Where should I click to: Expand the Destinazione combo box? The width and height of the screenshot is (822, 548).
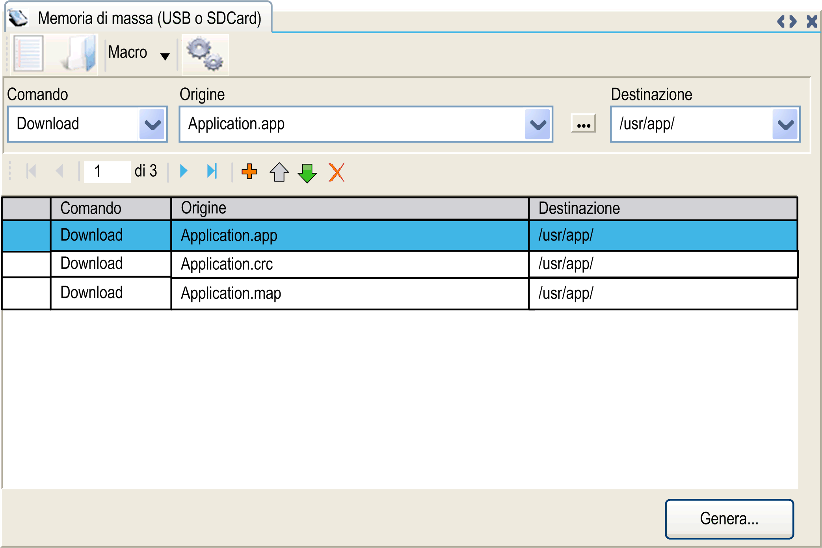coord(785,124)
